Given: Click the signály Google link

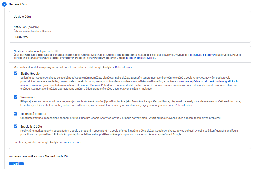Looking at the screenshot, I should 90,85.
